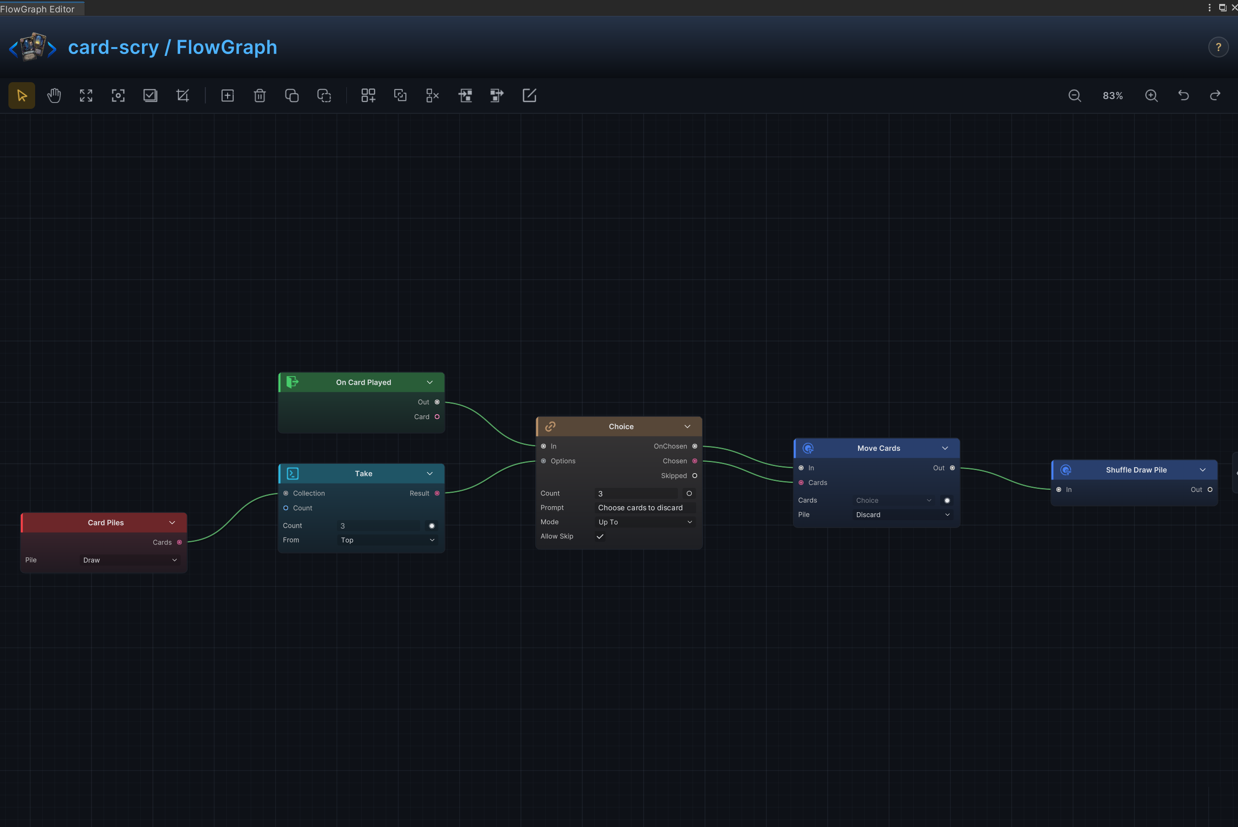Select the Choice node title bar
The height and width of the screenshot is (827, 1238).
[619, 427]
